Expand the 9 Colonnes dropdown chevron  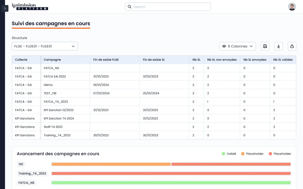pyautogui.click(x=251, y=46)
